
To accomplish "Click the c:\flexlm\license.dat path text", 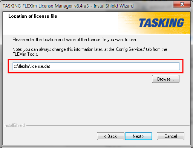I will pos(32,66).
